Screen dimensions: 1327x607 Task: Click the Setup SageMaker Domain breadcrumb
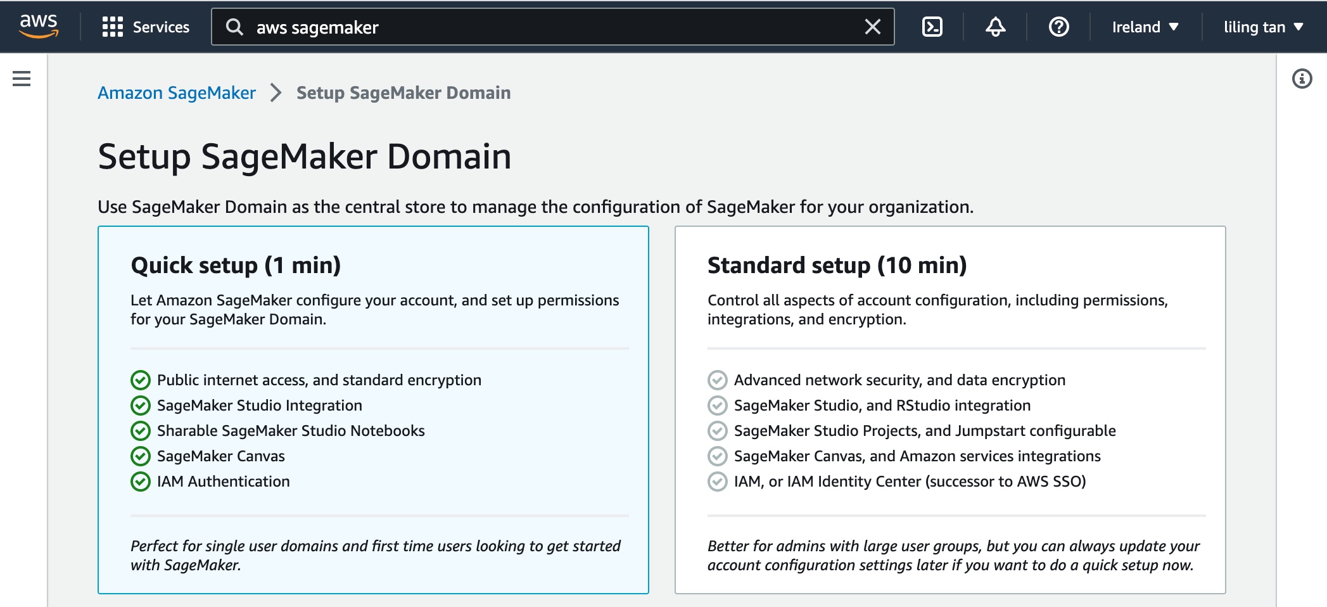click(403, 93)
